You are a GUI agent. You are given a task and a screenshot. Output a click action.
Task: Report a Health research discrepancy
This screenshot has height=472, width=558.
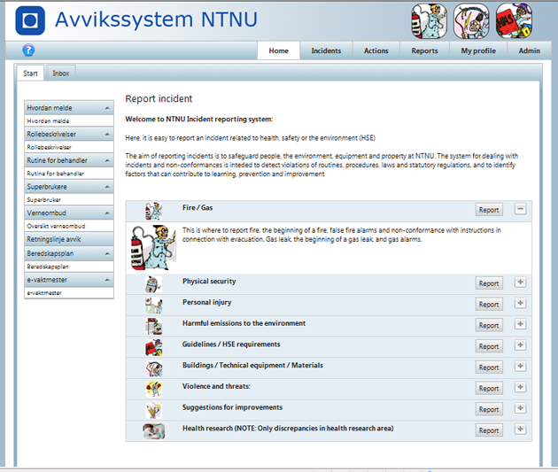489,430
